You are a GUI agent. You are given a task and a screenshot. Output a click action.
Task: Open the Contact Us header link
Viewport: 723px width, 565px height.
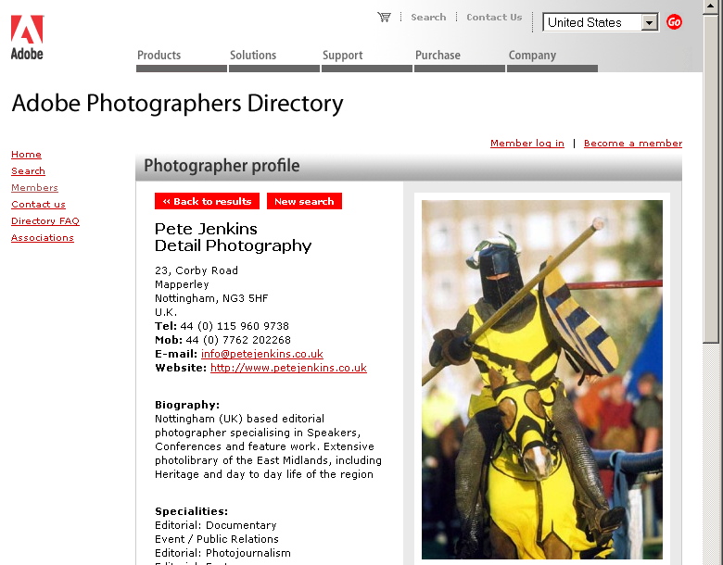(x=494, y=17)
